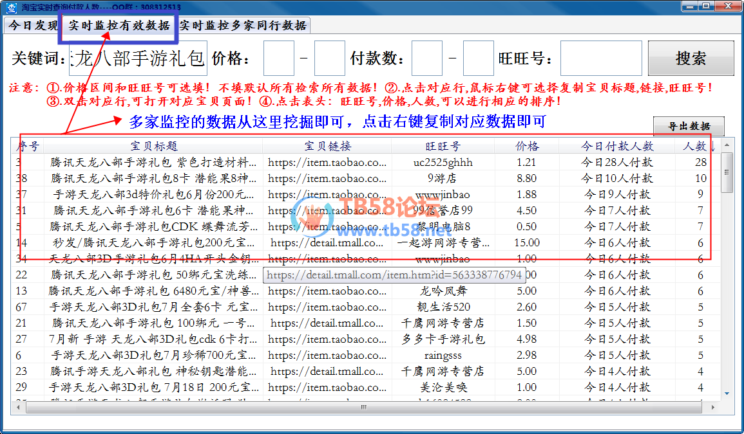Click seller 多多卡手游礼包

tap(443, 339)
